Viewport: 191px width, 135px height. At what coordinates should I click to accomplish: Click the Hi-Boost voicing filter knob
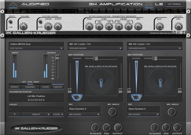coord(58,27)
